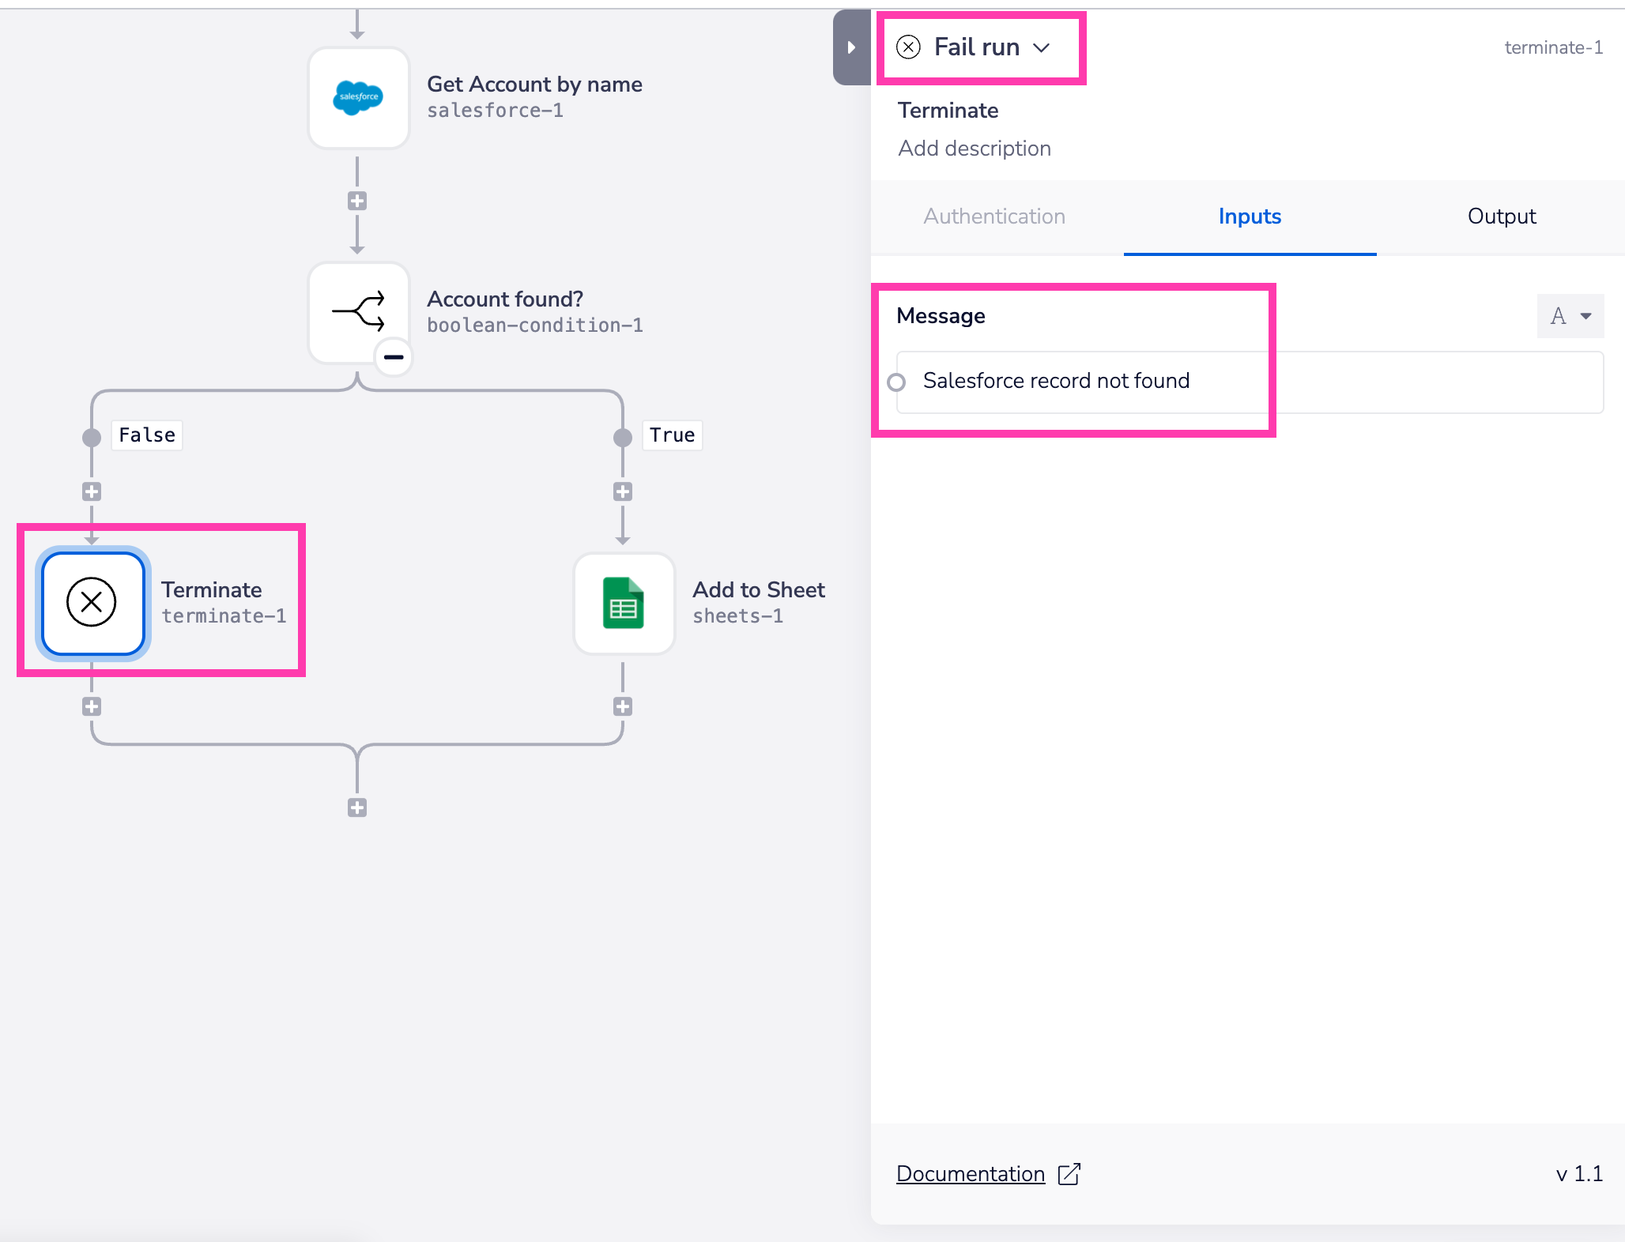Open the Fail run dropdown
This screenshot has height=1242, width=1625.
1044,47
